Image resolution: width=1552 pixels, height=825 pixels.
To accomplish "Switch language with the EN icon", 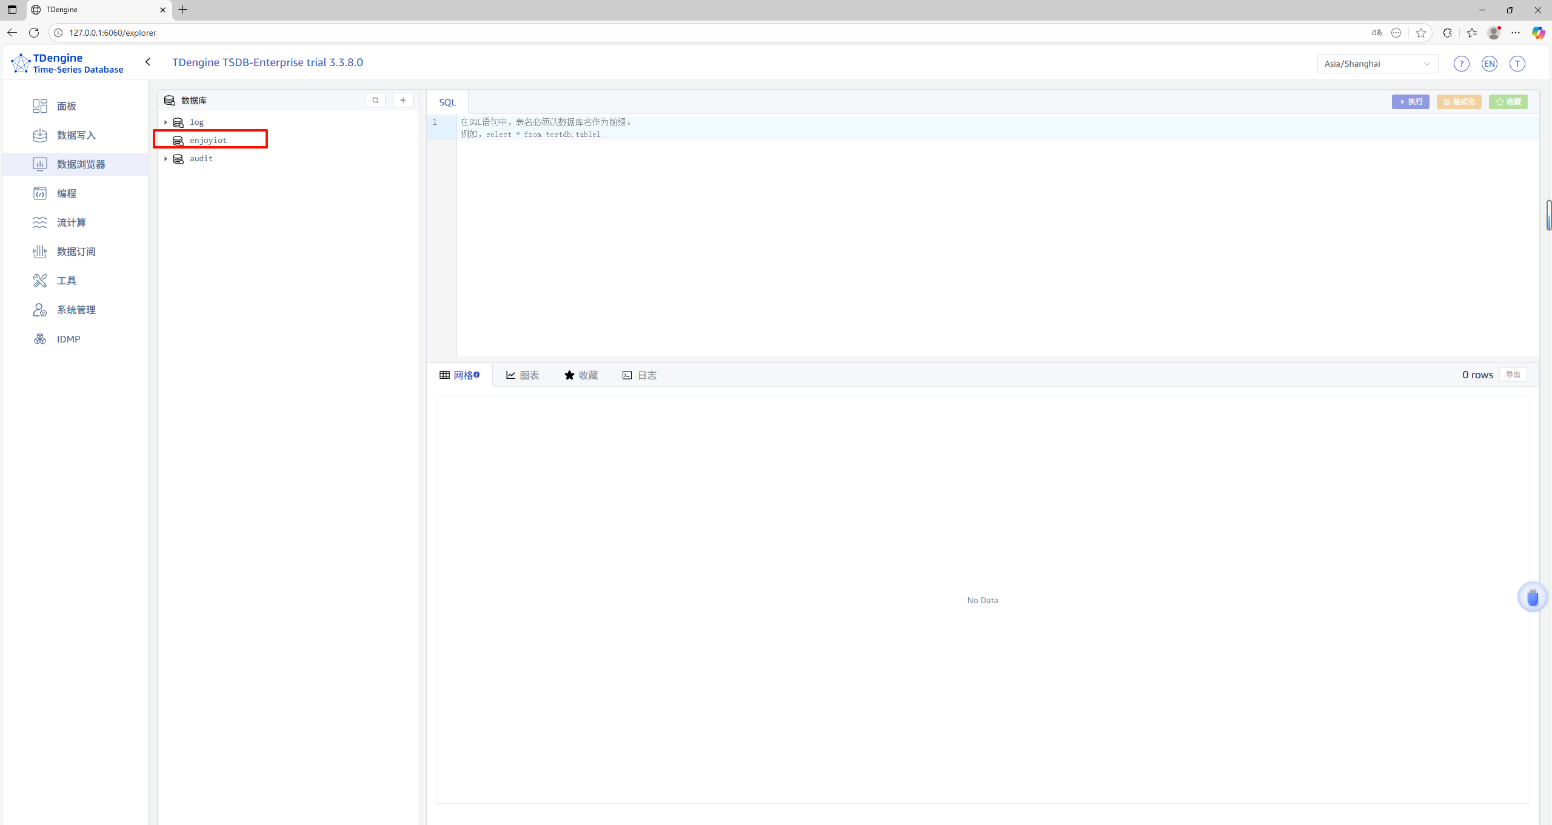I will (x=1489, y=64).
